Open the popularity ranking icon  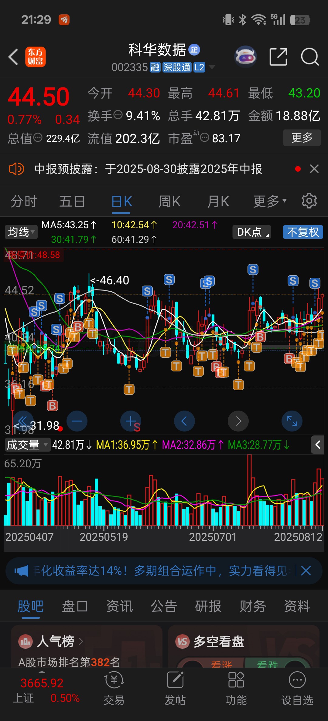[26, 641]
